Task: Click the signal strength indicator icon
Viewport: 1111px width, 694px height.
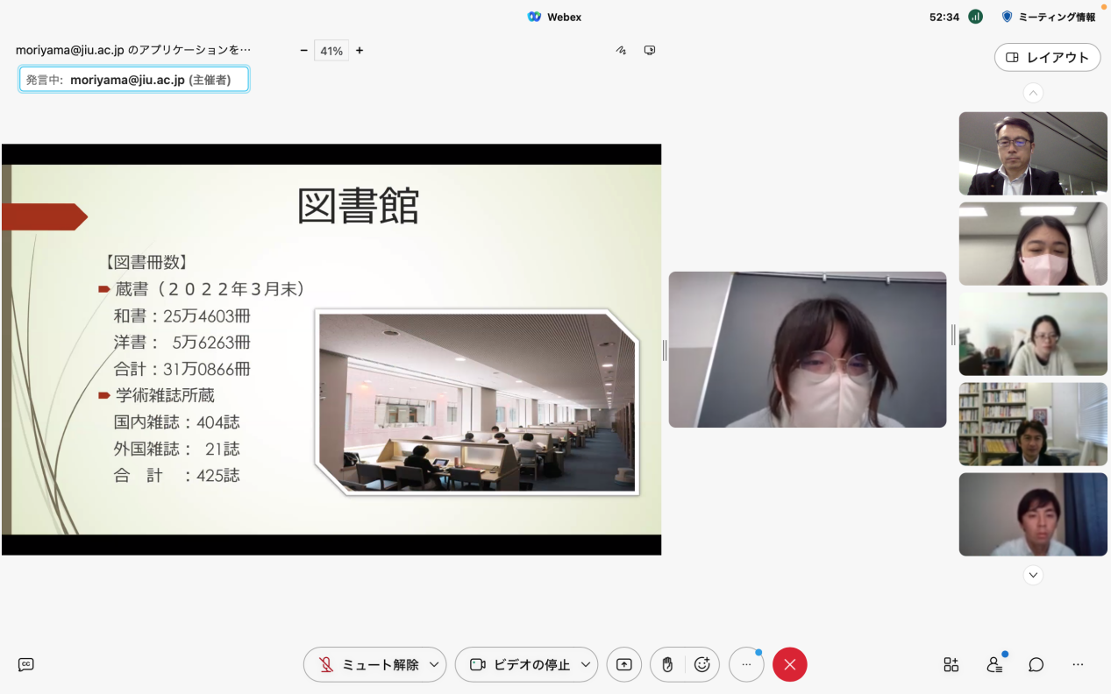Action: pyautogui.click(x=975, y=17)
